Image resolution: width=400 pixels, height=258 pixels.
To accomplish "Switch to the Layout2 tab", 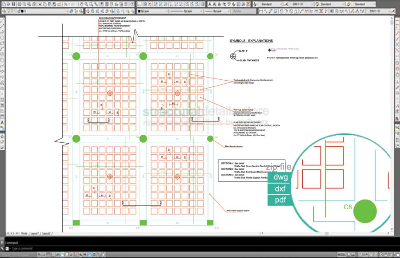I will tap(46, 233).
